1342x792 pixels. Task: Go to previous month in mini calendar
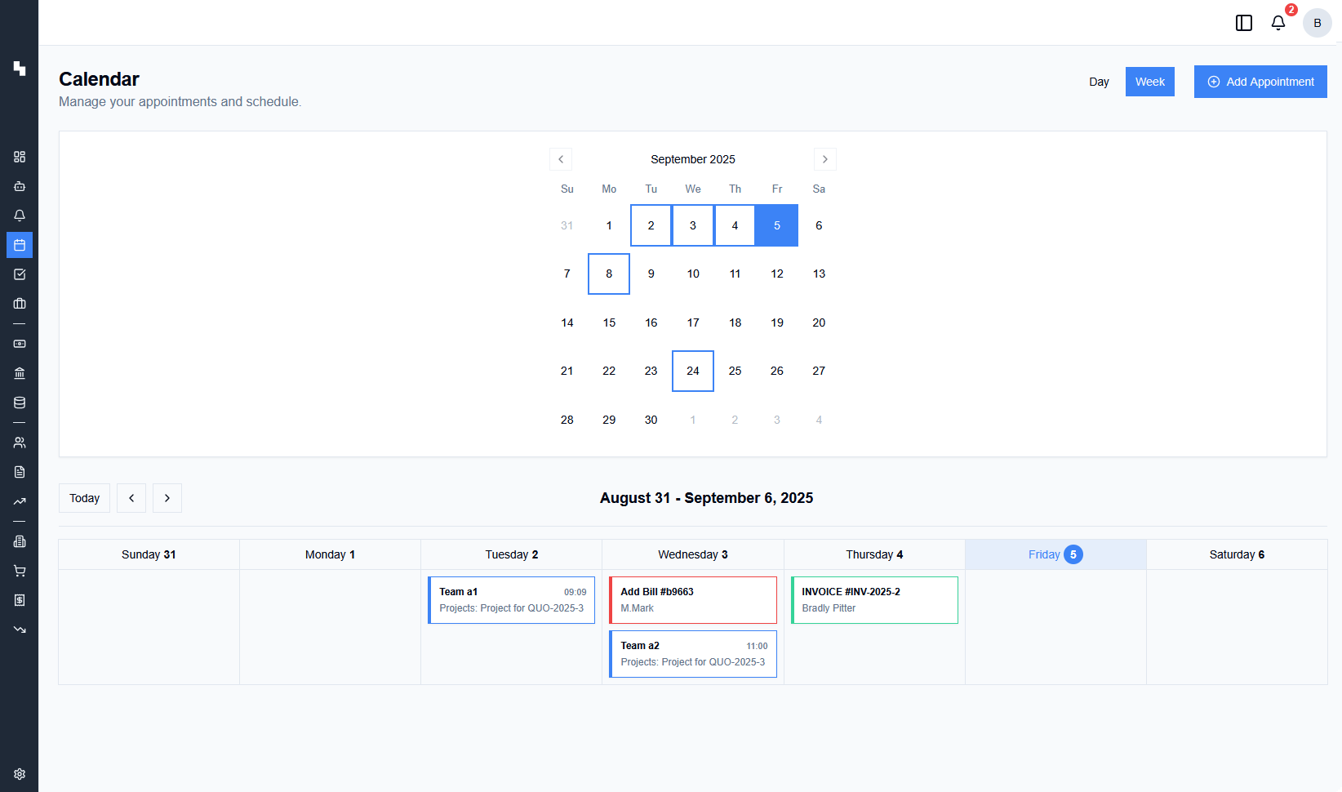pyautogui.click(x=561, y=159)
